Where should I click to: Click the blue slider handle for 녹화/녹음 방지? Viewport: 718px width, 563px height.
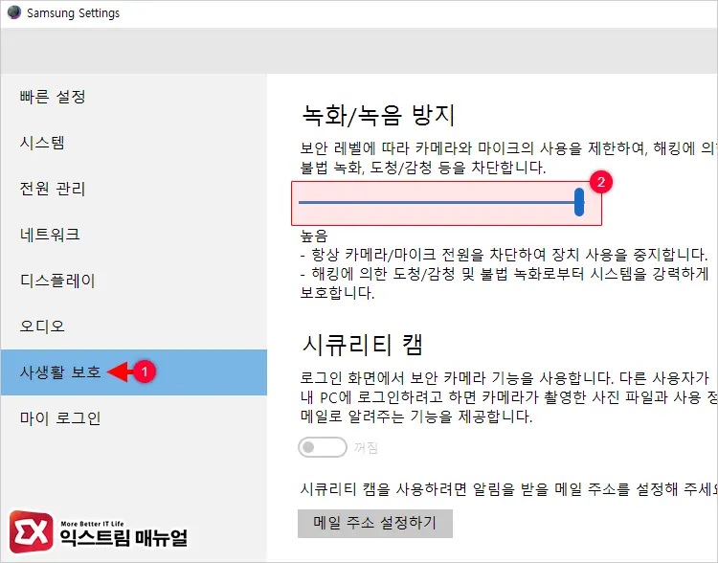[x=579, y=202]
